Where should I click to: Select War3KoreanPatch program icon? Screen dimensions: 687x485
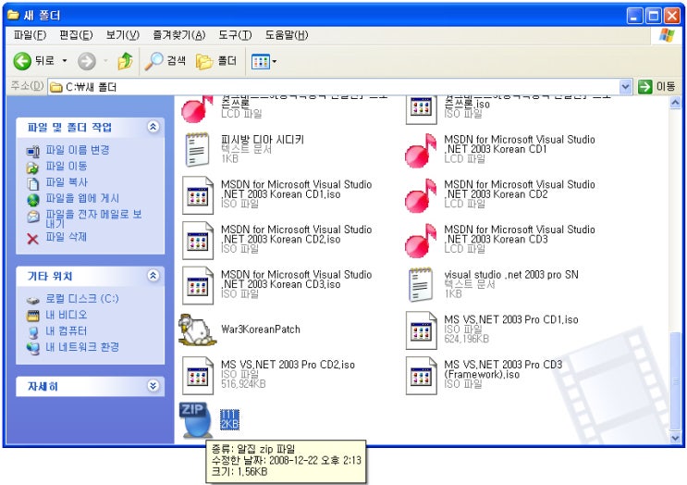[197, 330]
